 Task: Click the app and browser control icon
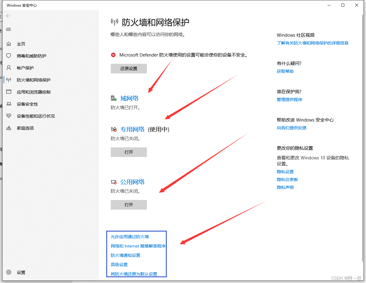[9, 92]
